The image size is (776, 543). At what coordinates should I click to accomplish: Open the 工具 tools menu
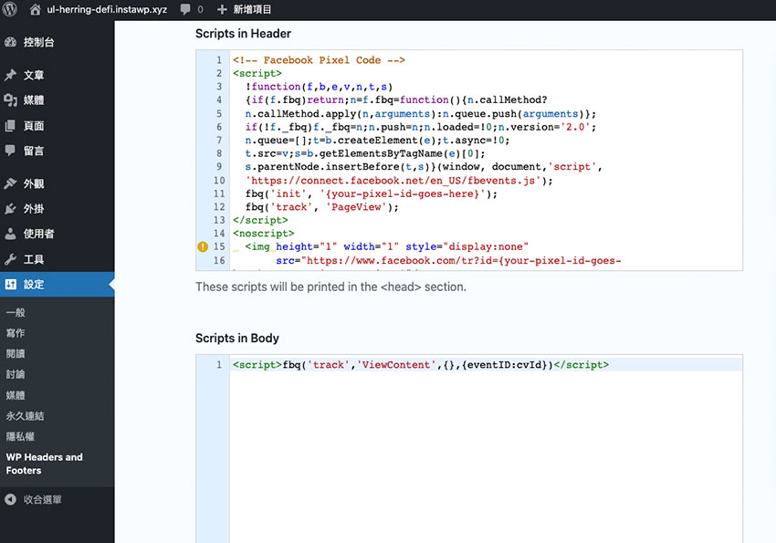[34, 259]
